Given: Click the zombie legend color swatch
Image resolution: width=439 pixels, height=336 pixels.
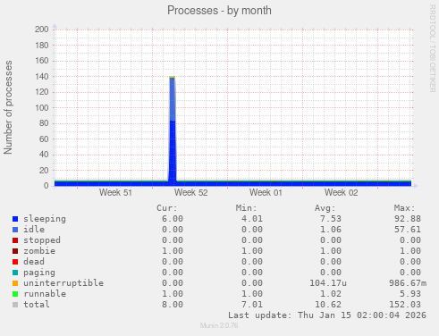Looking at the screenshot, I should [x=15, y=251].
